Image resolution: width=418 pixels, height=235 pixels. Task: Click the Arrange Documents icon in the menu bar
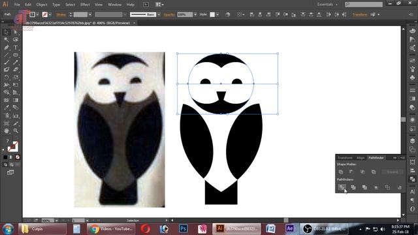[159, 5]
